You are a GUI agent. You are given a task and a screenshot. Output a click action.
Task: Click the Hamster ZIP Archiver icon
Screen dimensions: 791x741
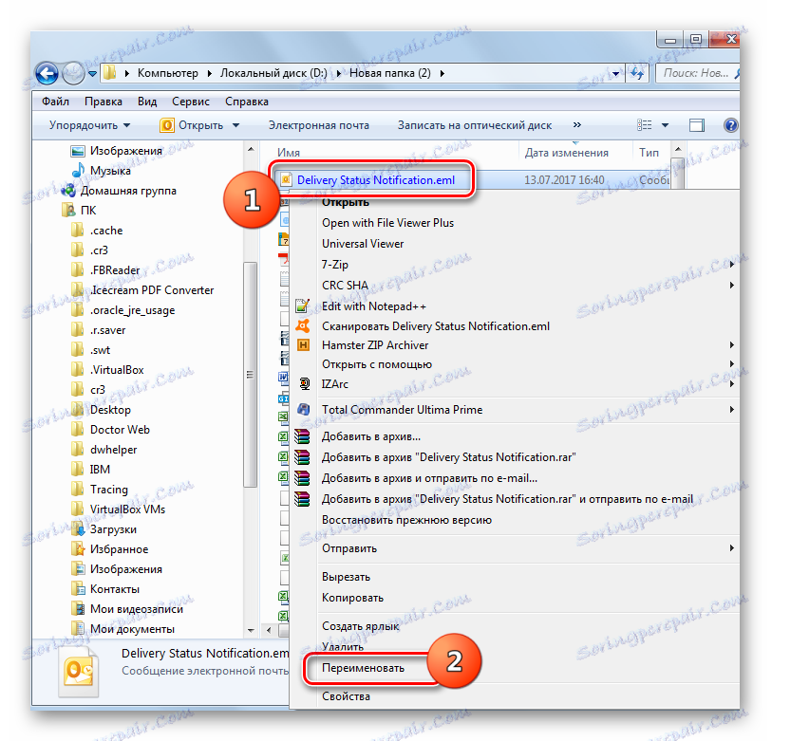(x=303, y=344)
